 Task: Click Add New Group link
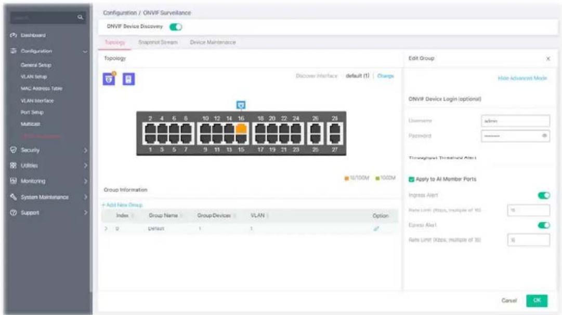point(122,205)
